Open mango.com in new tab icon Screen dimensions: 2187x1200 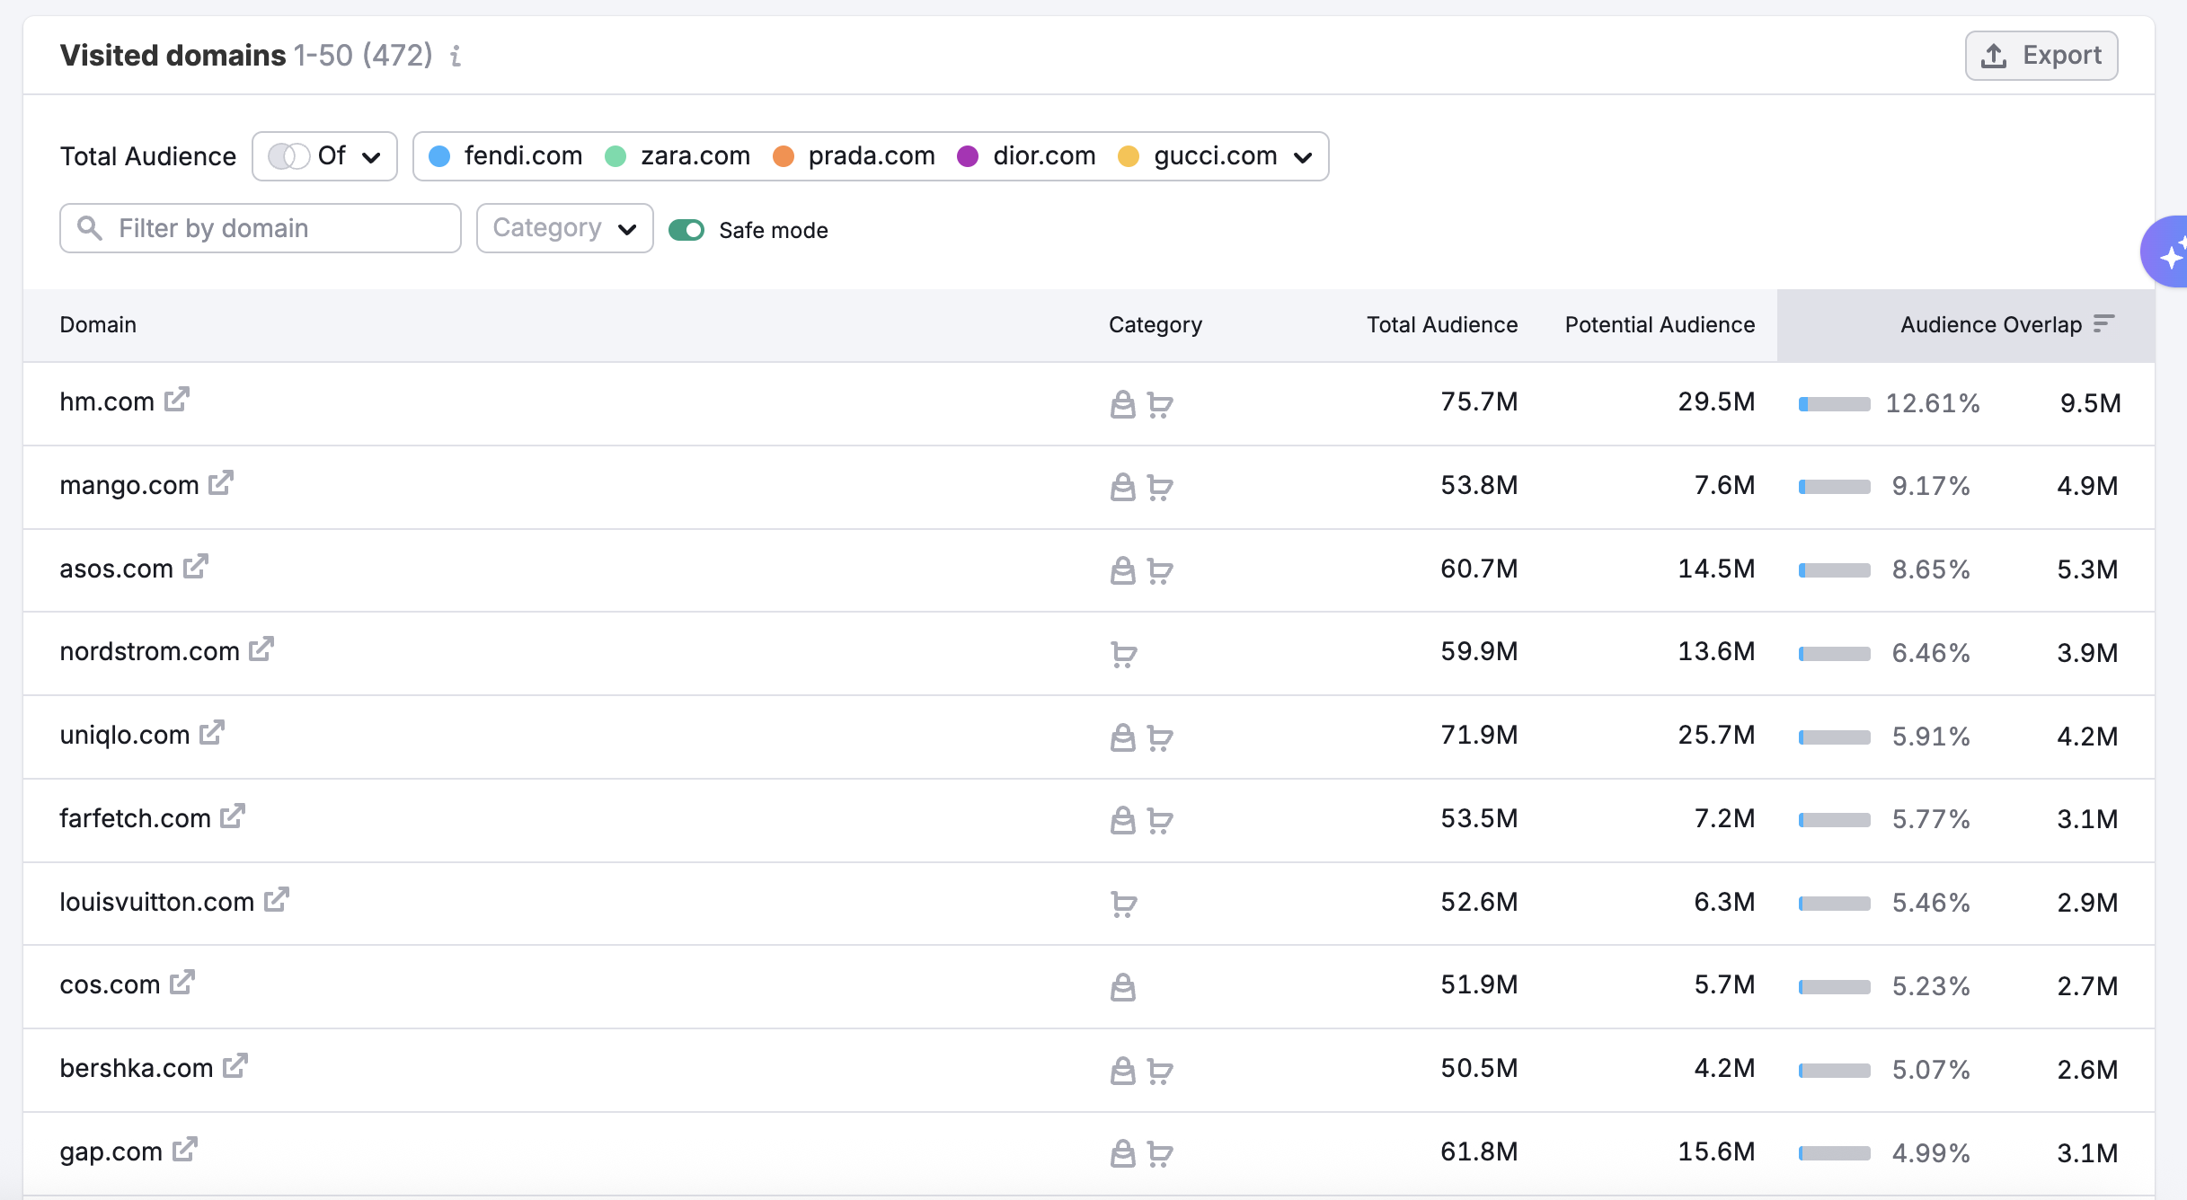point(221,482)
